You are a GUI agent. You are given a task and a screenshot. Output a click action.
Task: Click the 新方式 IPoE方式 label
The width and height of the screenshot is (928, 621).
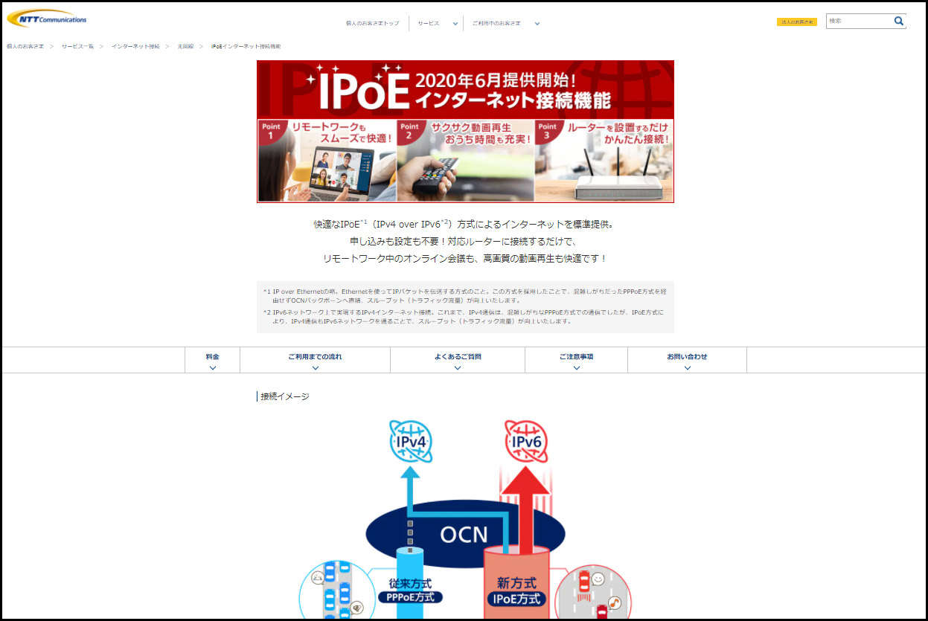(x=516, y=591)
